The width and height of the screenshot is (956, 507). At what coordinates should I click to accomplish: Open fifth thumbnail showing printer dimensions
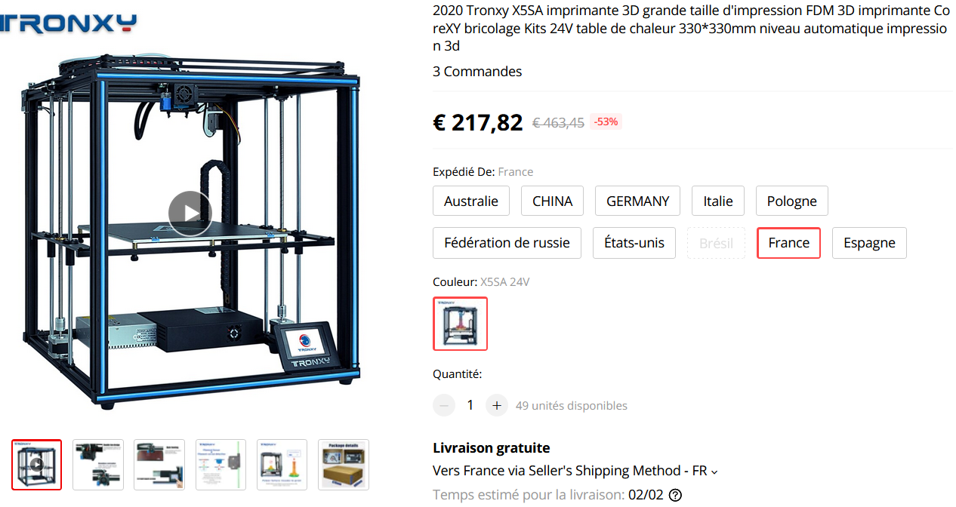(x=282, y=465)
